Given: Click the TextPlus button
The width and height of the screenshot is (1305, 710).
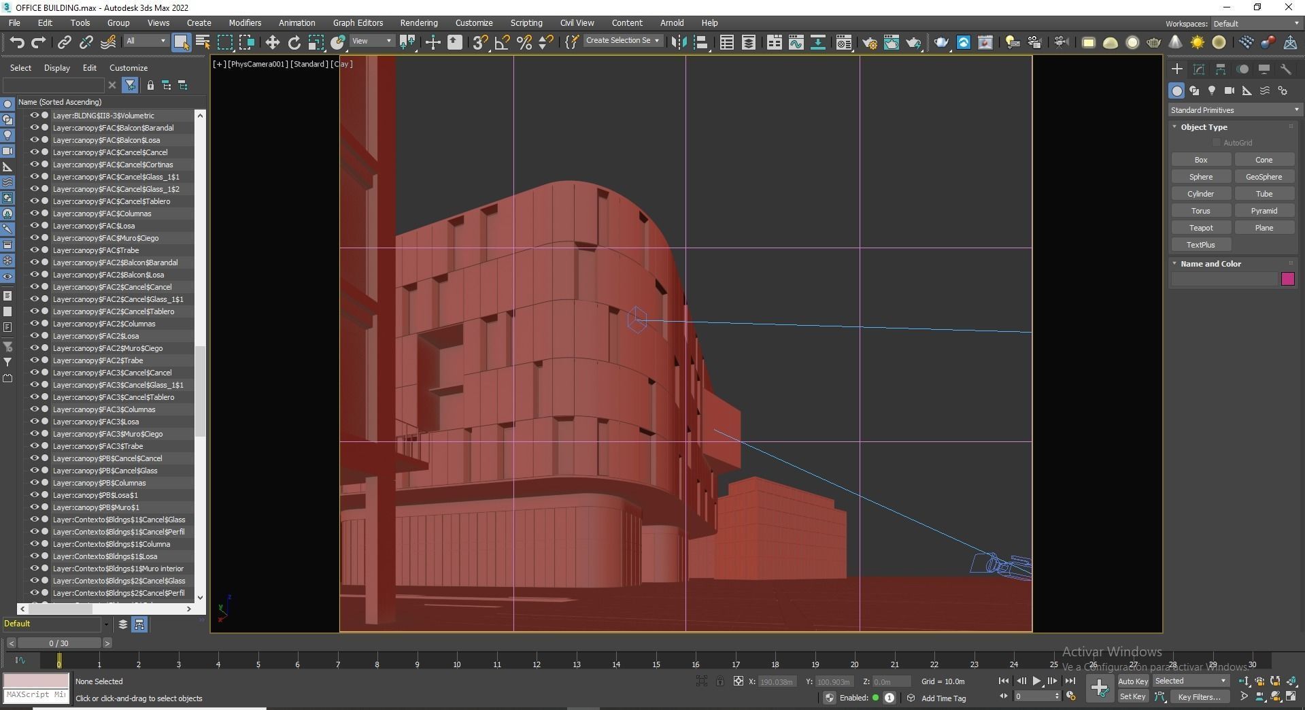Looking at the screenshot, I should pos(1200,245).
